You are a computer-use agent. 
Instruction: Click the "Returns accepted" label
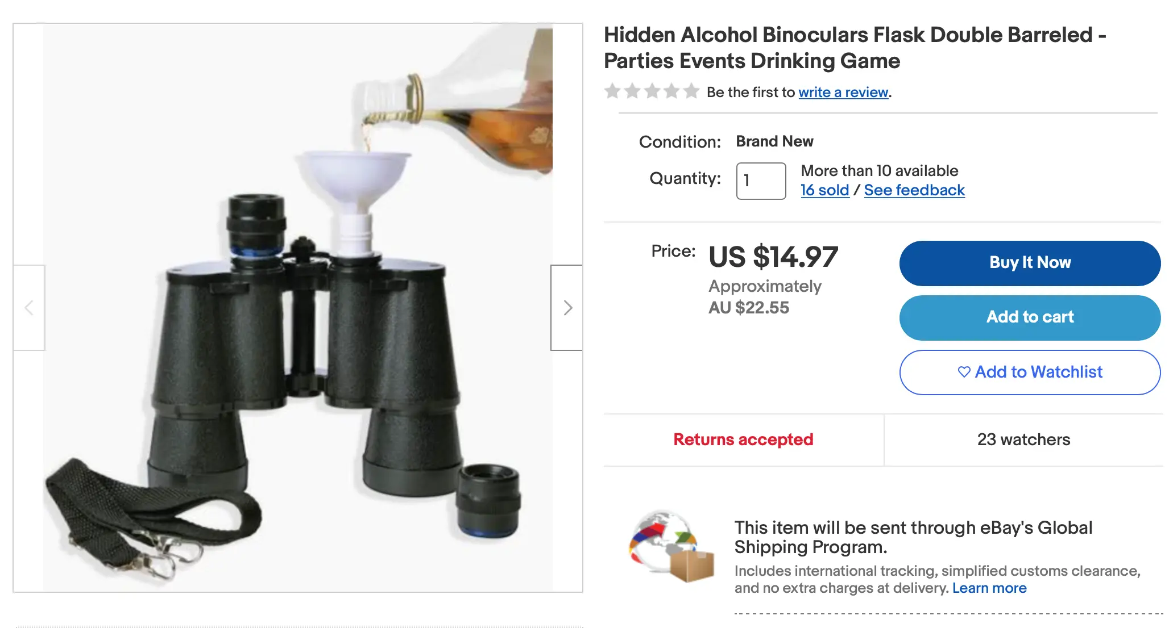click(743, 439)
